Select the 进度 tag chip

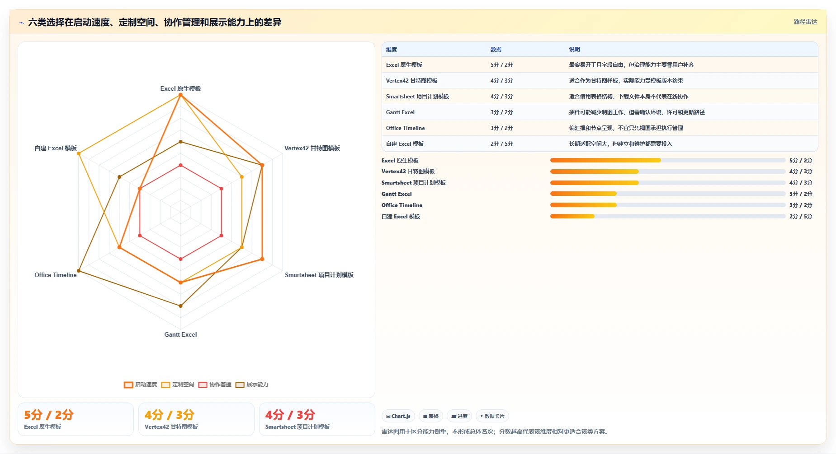(x=459, y=416)
